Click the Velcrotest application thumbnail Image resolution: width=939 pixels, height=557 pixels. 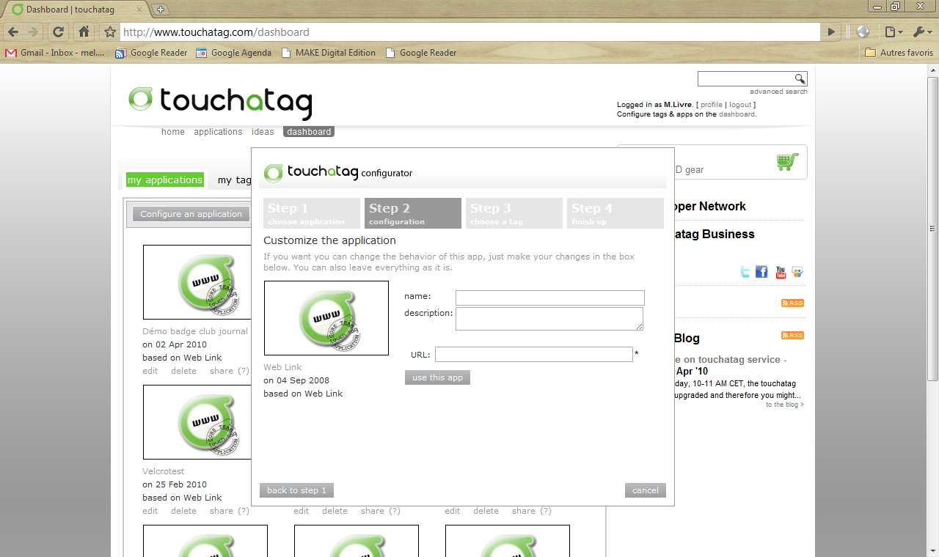coord(197,422)
